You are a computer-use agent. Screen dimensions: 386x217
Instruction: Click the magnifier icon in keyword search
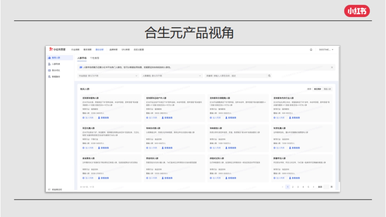point(269,75)
